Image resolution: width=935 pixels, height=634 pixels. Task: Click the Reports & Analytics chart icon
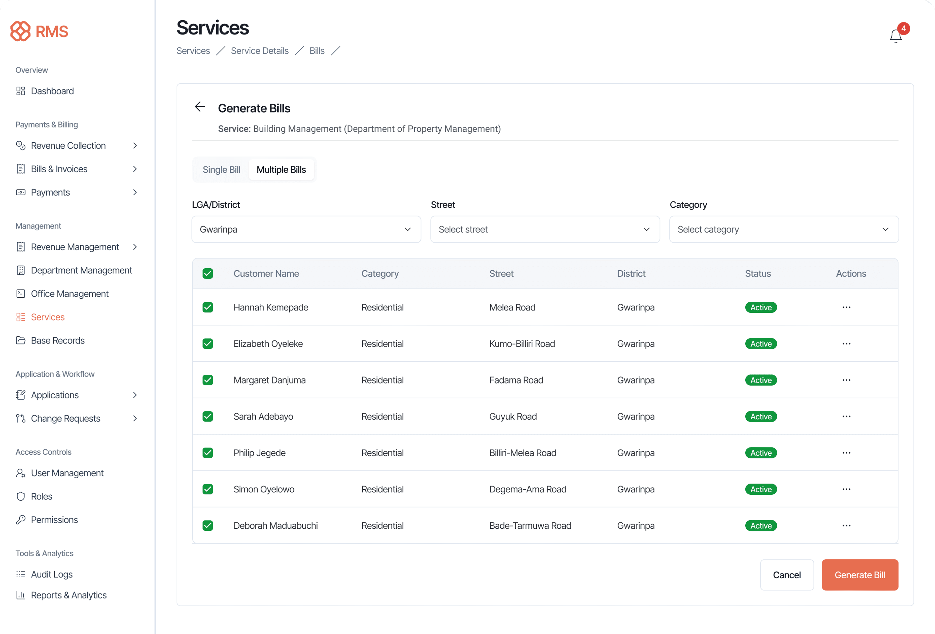(x=20, y=595)
